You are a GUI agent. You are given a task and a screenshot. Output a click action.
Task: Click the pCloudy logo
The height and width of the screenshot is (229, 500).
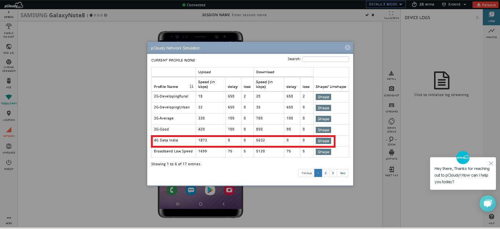tap(13, 5)
